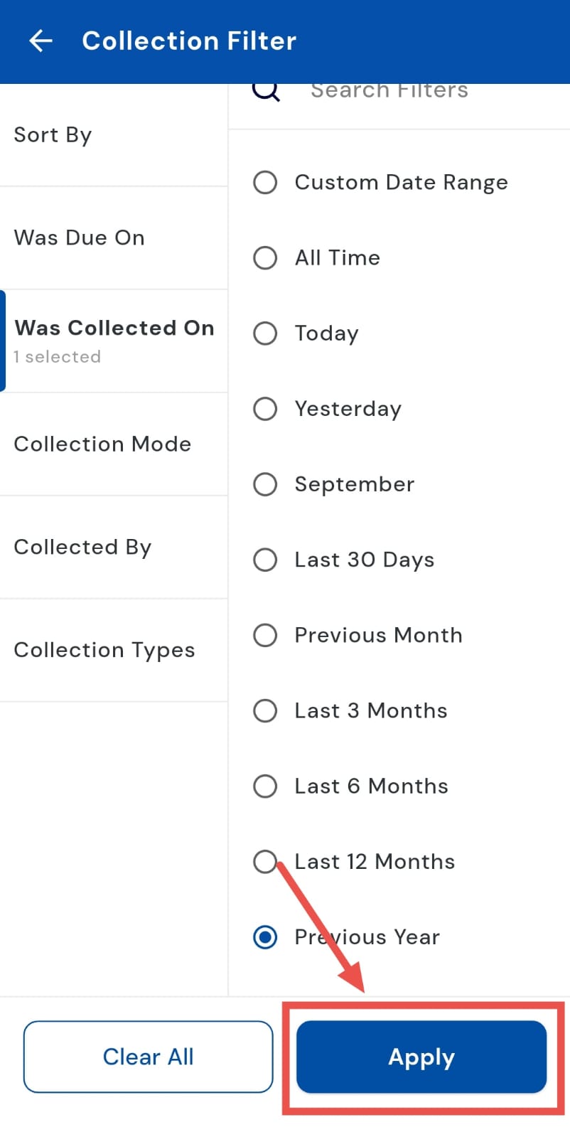
Task: Pick the Yesterday date option
Action: (x=265, y=409)
